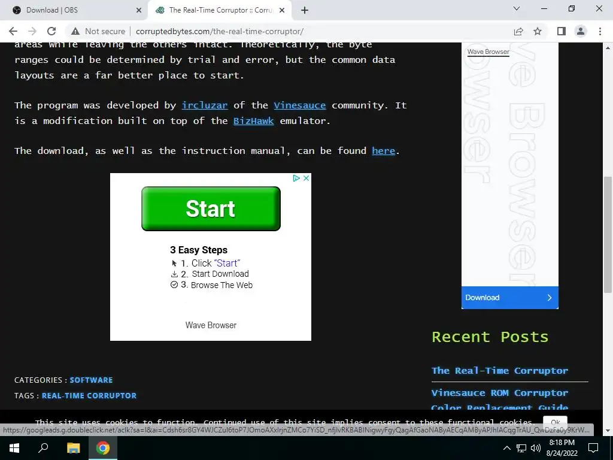The width and height of the screenshot is (613, 460).
Task: Open The Real-Time Corruptor recent post
Action: click(x=500, y=371)
